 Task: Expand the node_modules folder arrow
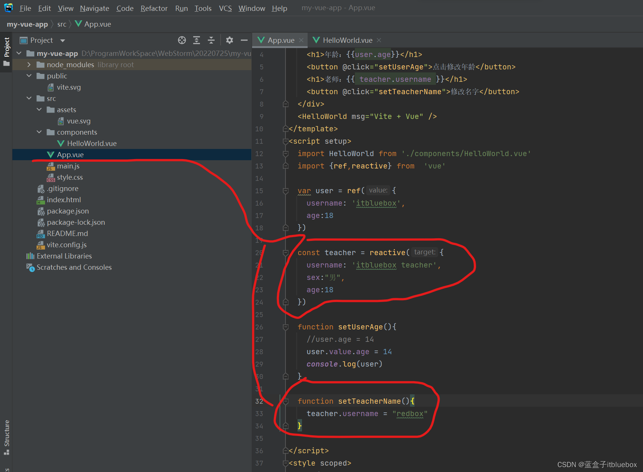(x=29, y=65)
